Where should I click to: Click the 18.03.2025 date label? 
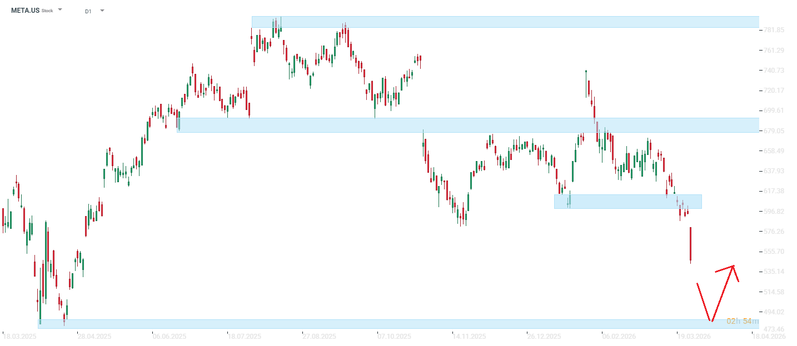click(20, 337)
